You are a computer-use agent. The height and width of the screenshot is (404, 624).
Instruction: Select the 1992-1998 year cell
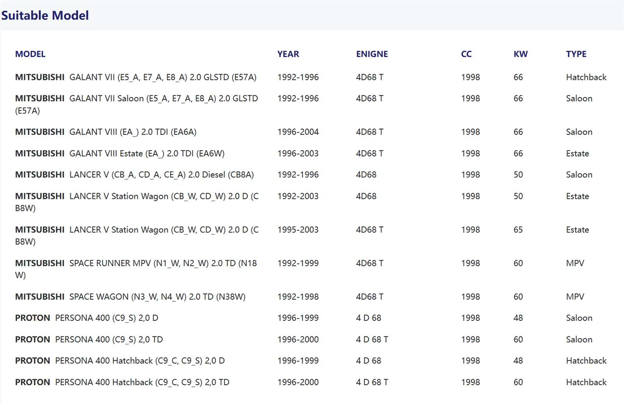298,297
